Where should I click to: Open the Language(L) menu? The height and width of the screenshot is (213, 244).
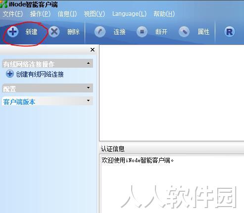(x=129, y=14)
